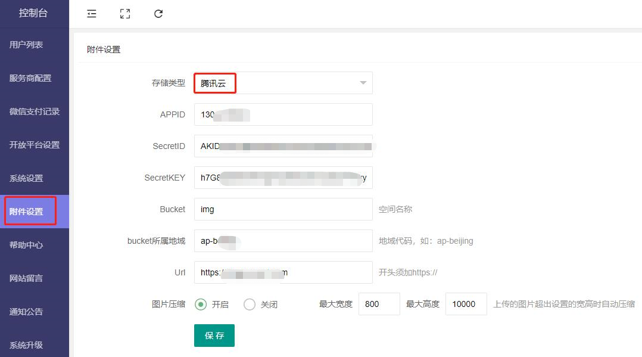The image size is (642, 357).
Task: Click the refresh page icon
Action: [158, 14]
